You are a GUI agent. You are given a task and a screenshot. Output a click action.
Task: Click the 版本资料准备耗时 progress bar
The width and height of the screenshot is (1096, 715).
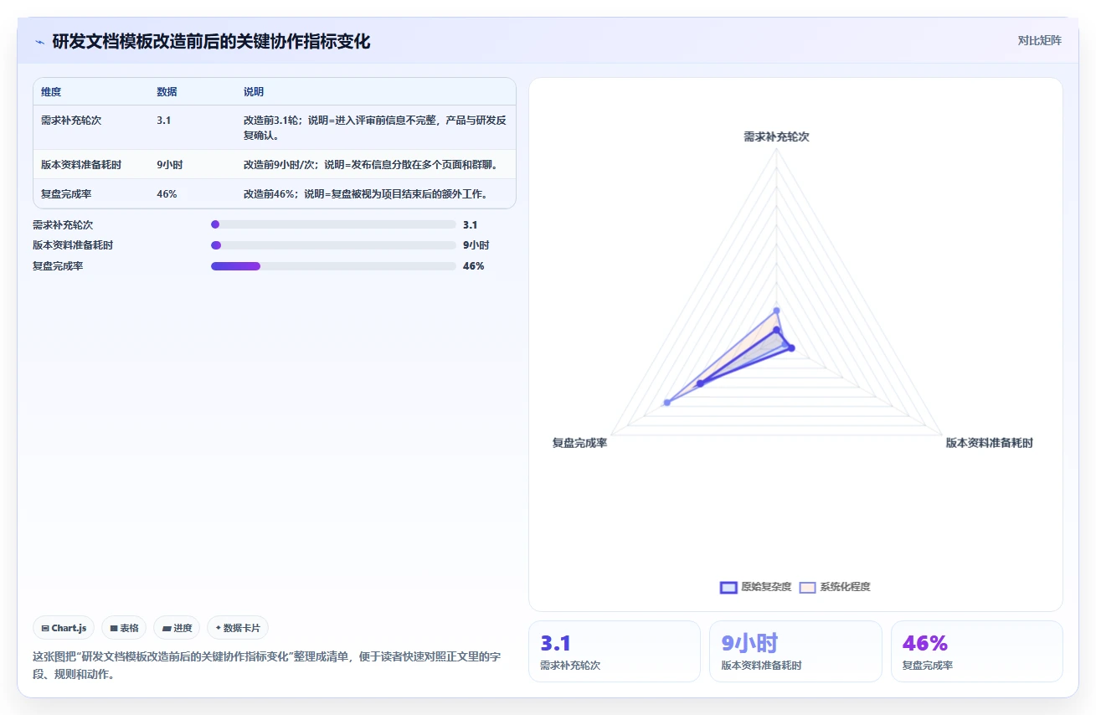333,245
